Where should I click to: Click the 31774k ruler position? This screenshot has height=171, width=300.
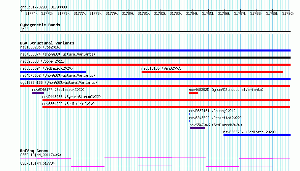(31, 13)
